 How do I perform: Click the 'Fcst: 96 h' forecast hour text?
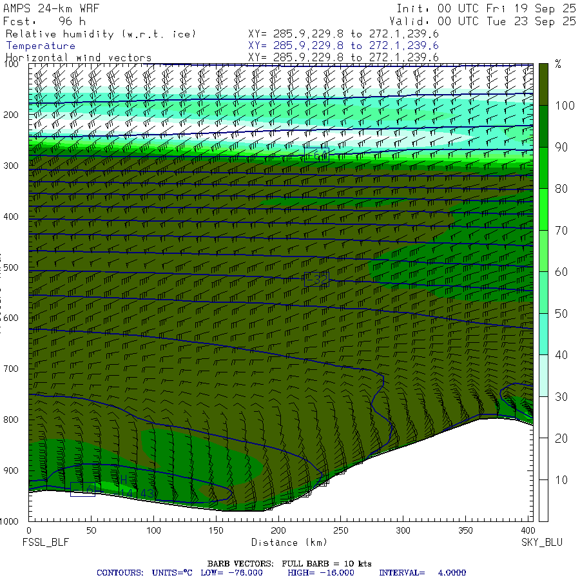click(44, 21)
